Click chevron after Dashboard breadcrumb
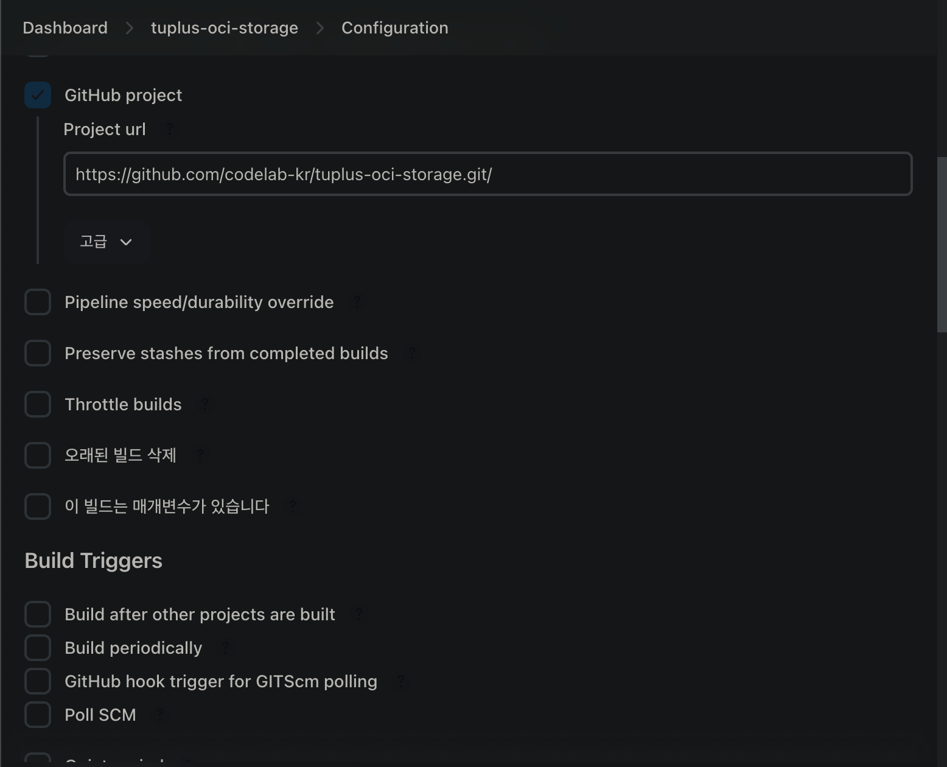Viewport: 947px width, 767px height. coord(130,28)
